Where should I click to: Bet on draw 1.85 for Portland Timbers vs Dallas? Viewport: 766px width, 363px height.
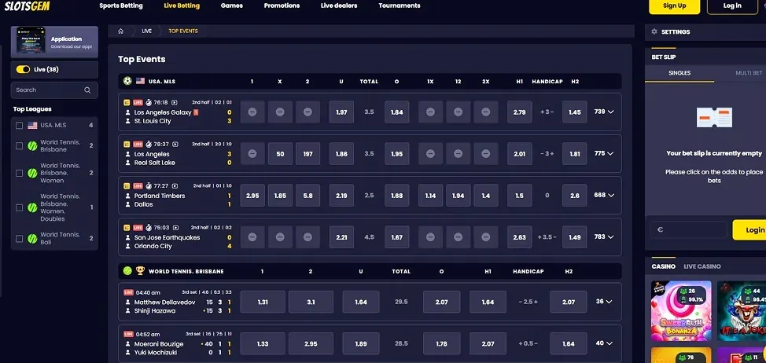click(281, 195)
